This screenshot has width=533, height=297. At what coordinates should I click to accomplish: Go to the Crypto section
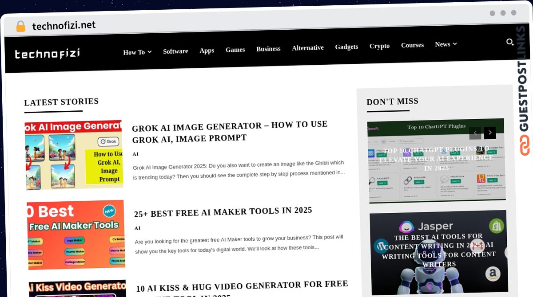[x=379, y=46]
